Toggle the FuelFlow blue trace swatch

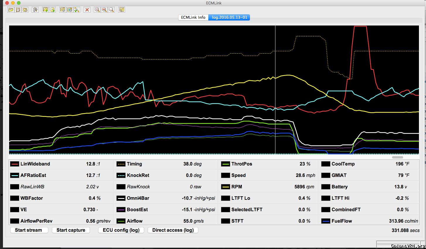point(326,221)
